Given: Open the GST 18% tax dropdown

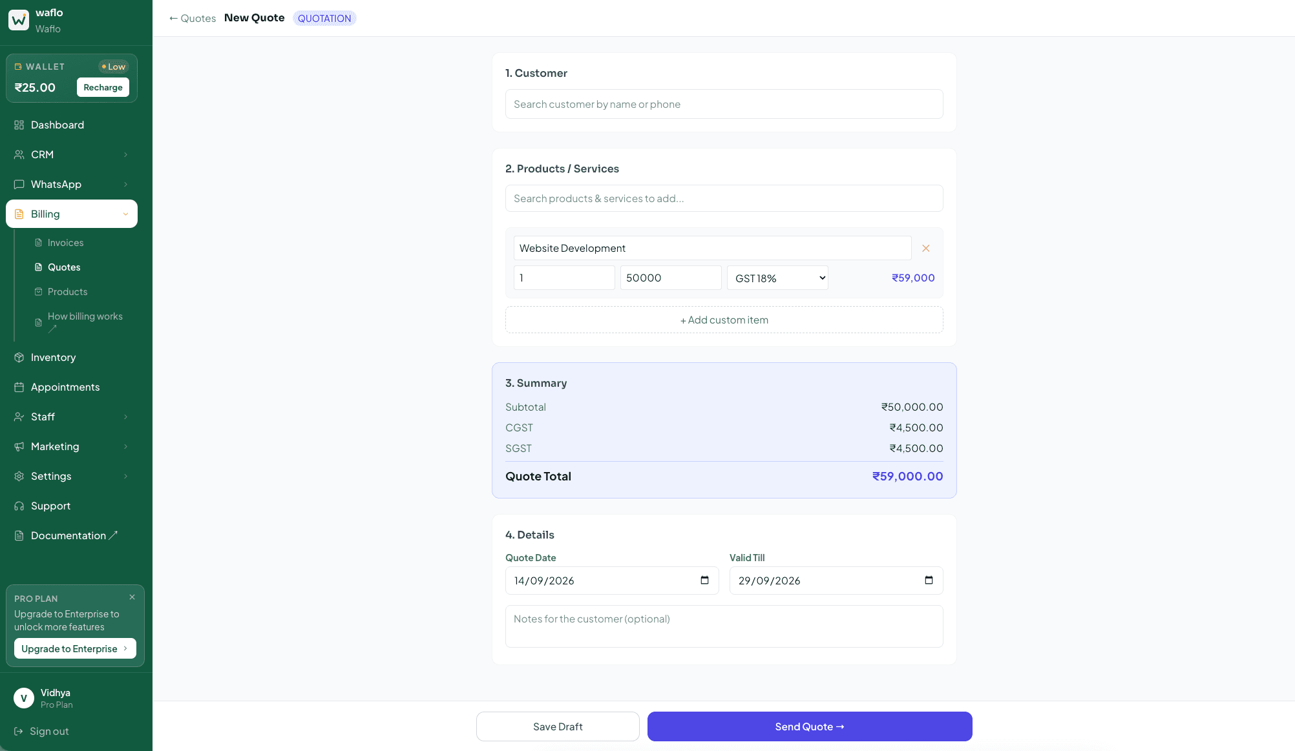Looking at the screenshot, I should [x=777, y=278].
